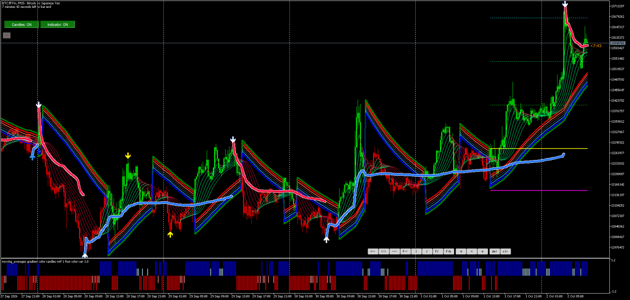This screenshot has width=630, height=300.
Task: Click the '×' cross marker button
Action: click(x=472, y=251)
